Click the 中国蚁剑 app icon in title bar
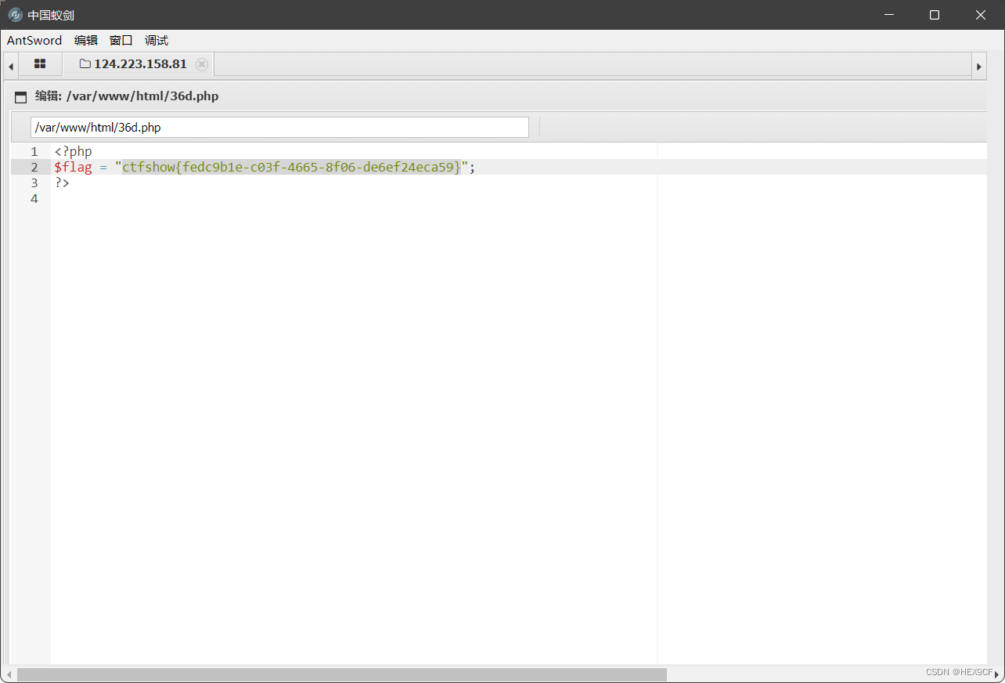The width and height of the screenshot is (1005, 683). coord(15,15)
